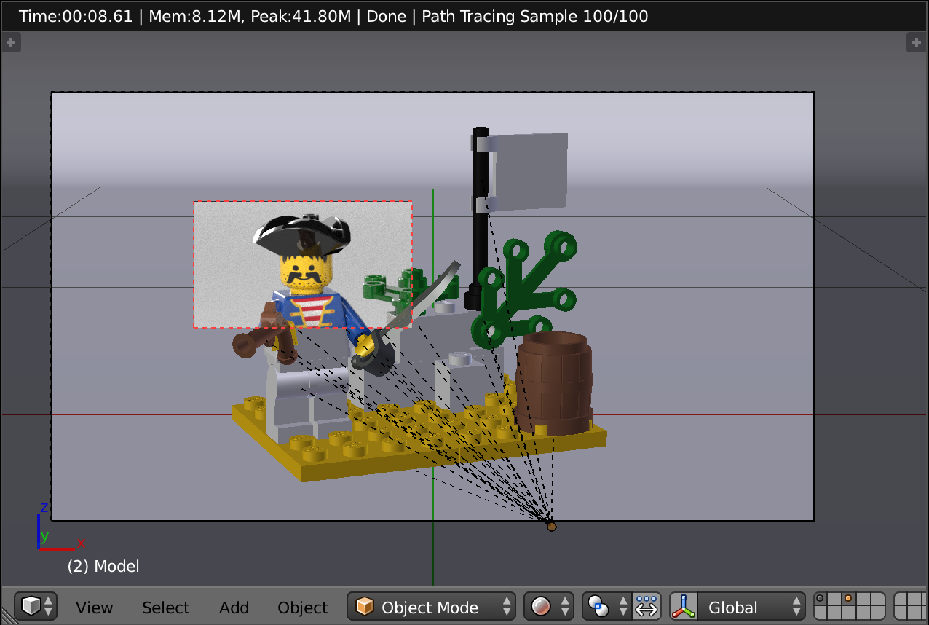929x625 pixels.
Task: Click "Path Tracing Sample 100/100" status
Action: 534,16
